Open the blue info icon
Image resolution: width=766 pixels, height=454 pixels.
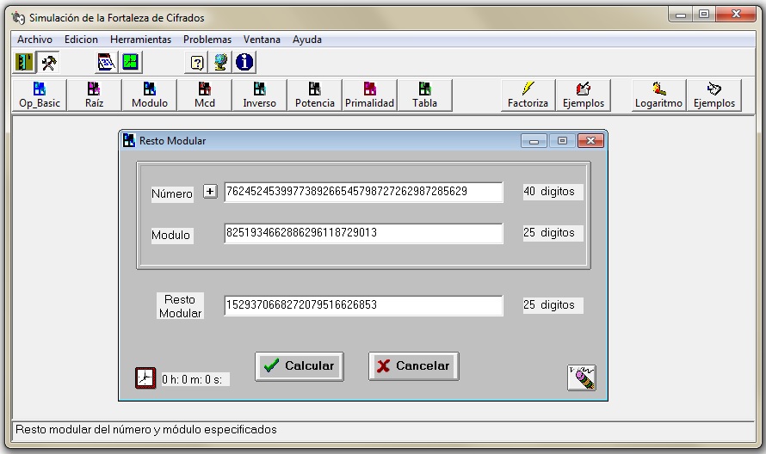pyautogui.click(x=244, y=62)
